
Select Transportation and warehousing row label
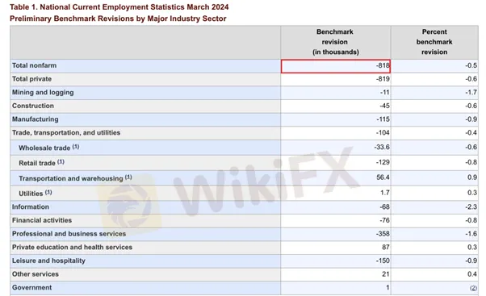[x=71, y=179]
